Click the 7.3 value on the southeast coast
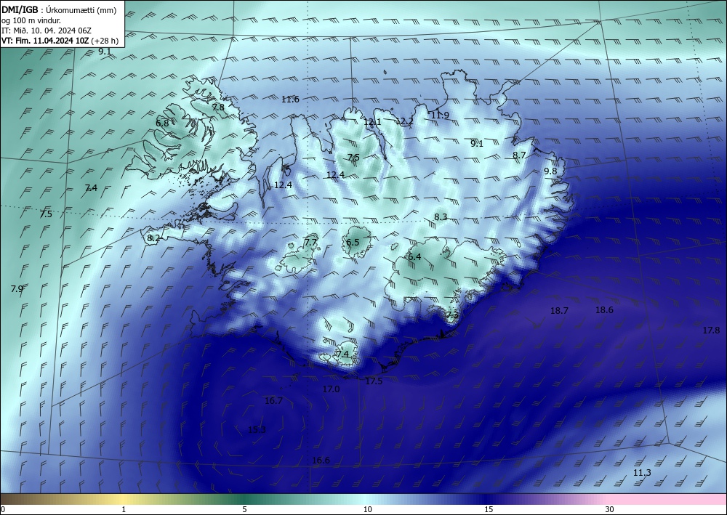The image size is (727, 515). 452,315
